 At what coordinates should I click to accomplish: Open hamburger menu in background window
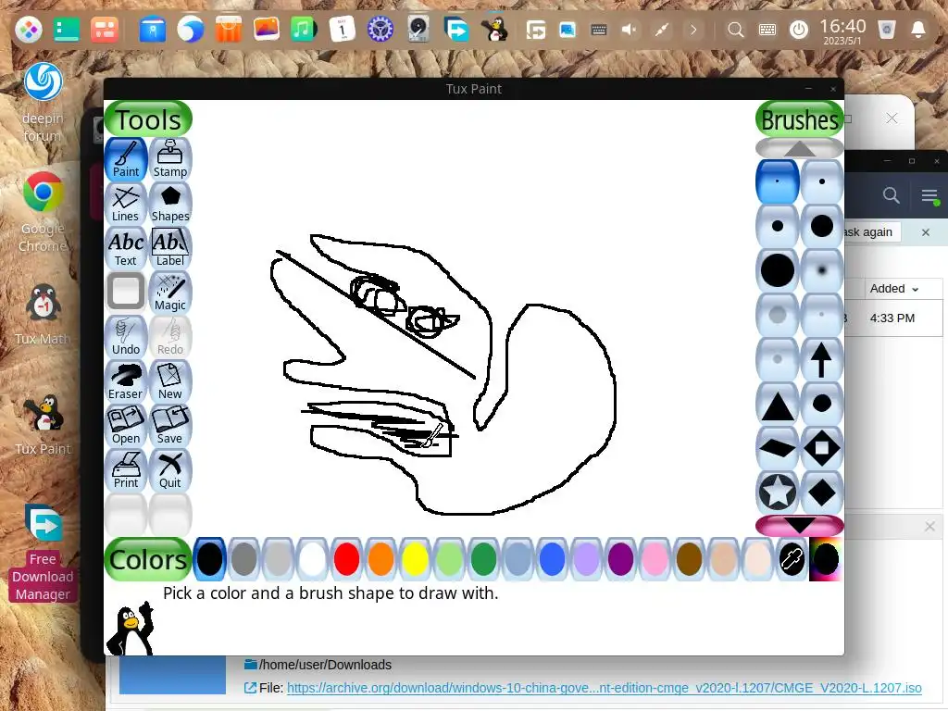coord(929,195)
